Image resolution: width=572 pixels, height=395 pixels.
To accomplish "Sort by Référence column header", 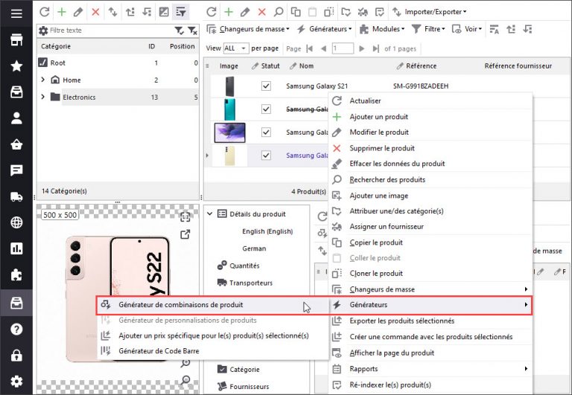I will (x=421, y=66).
